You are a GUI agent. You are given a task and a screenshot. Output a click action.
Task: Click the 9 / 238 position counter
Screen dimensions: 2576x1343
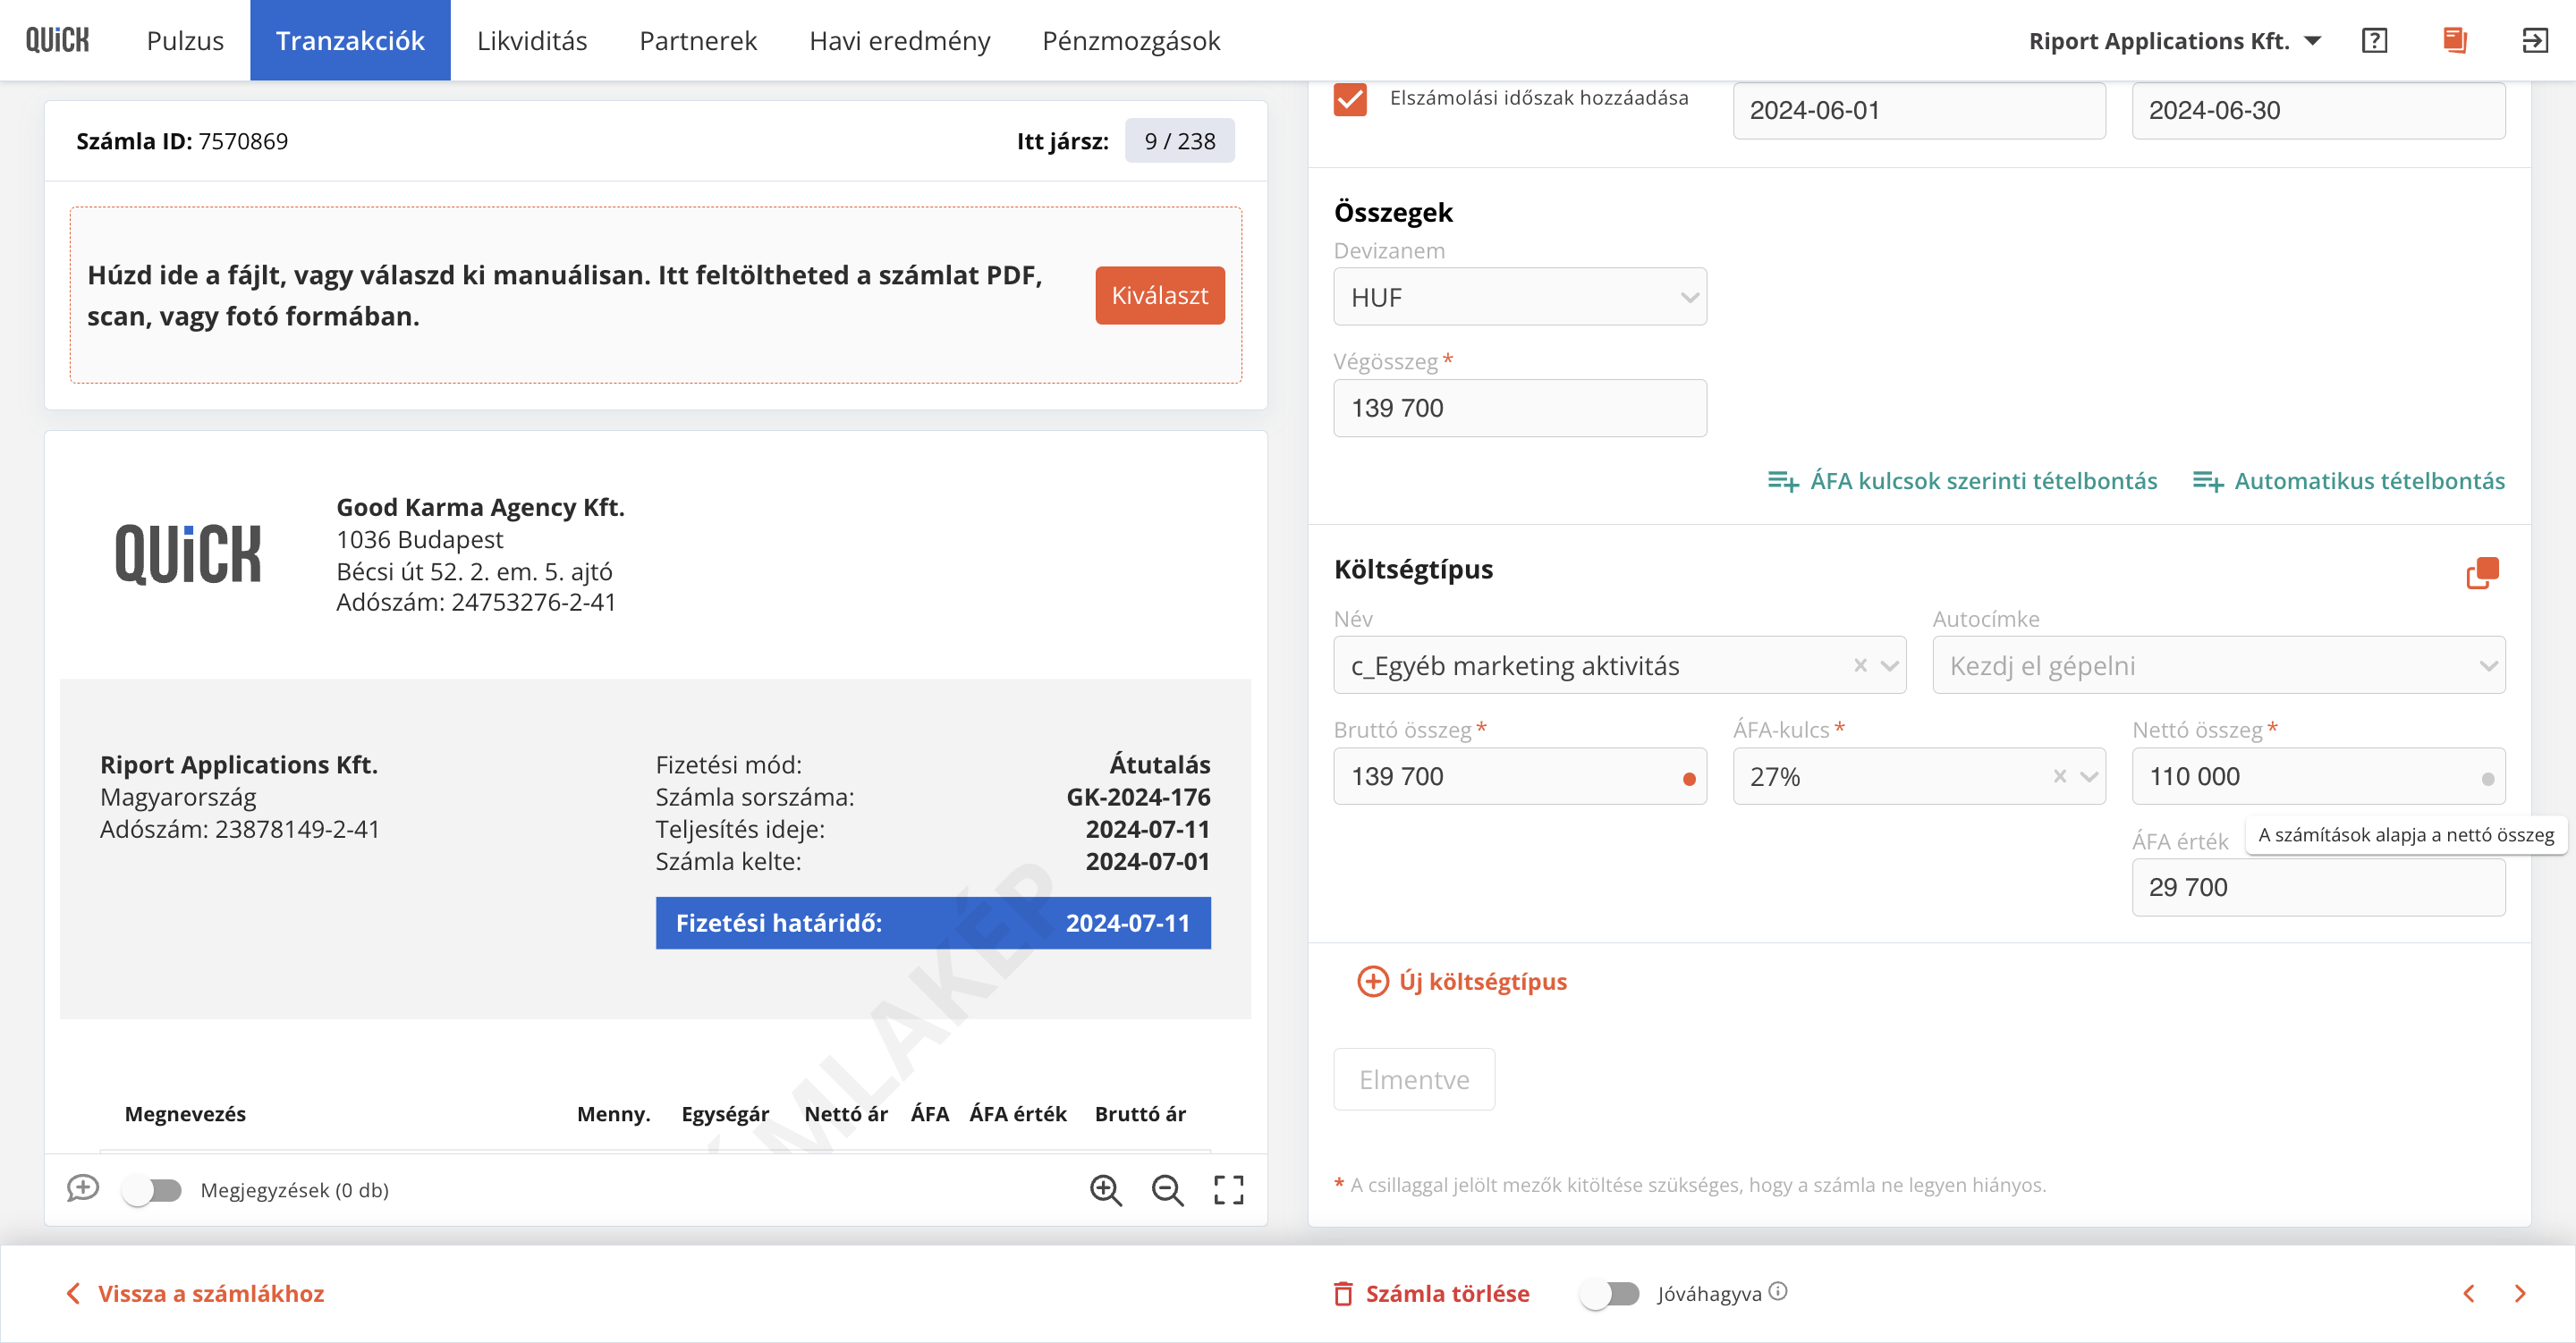point(1180,141)
